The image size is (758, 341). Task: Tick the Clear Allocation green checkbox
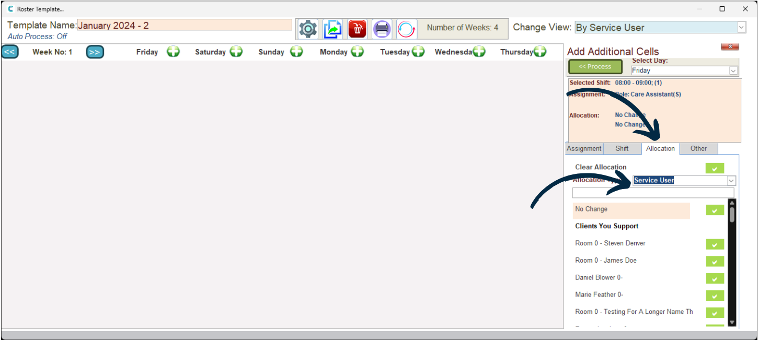coord(714,168)
